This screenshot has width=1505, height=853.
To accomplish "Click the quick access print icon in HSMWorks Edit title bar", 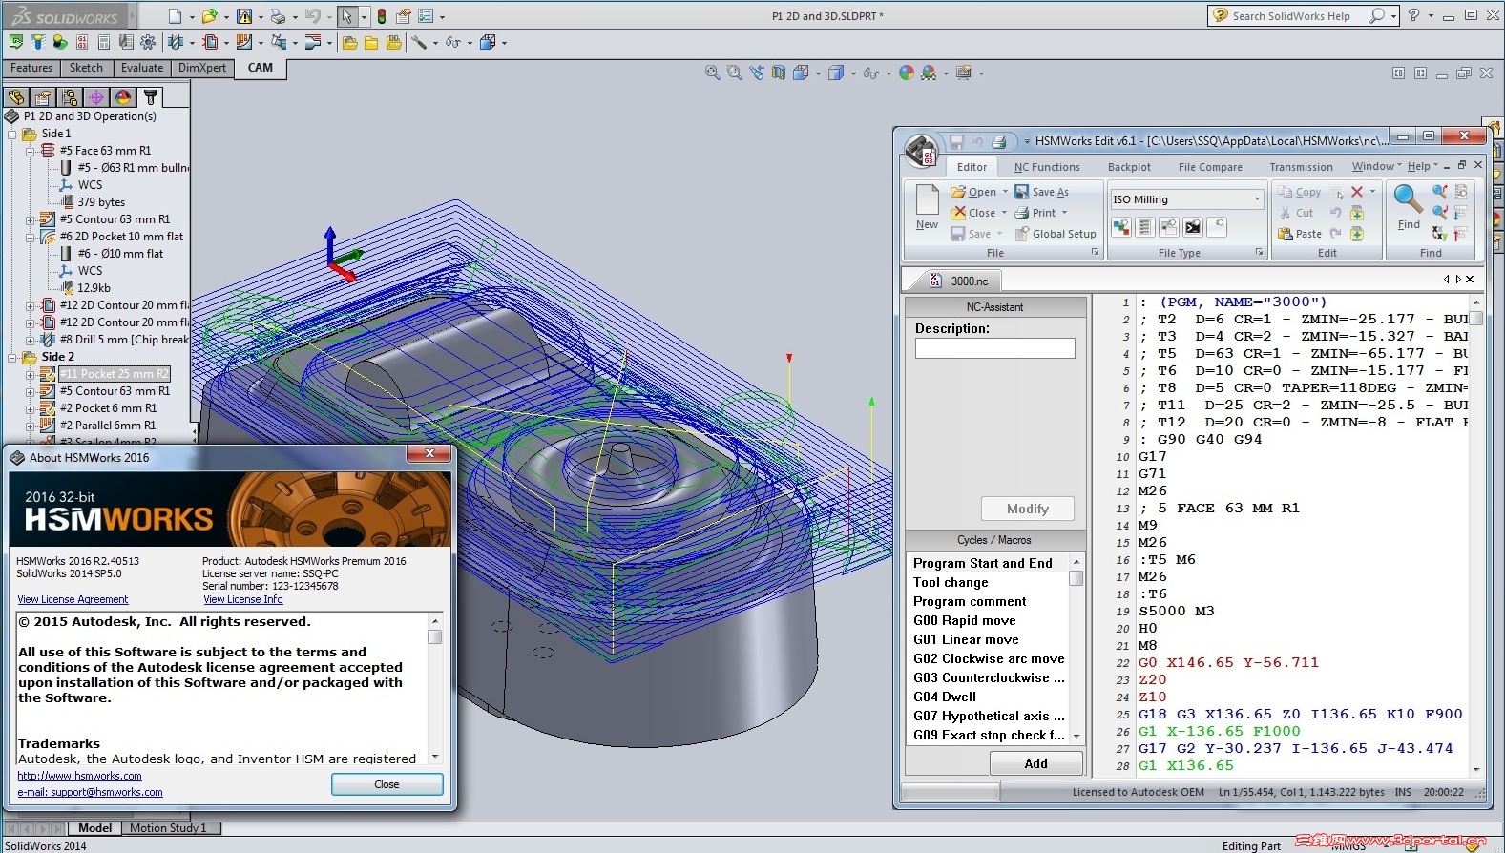I will (998, 142).
